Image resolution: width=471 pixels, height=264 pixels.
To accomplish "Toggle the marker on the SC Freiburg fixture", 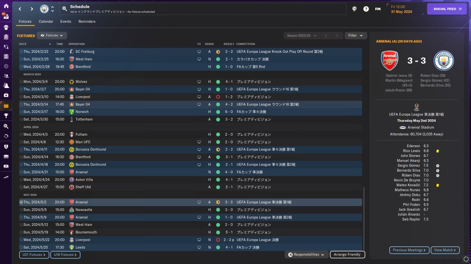I will point(21,52).
